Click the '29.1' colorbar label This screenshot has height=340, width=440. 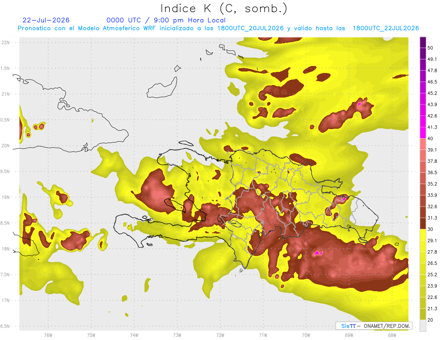tap(432, 241)
